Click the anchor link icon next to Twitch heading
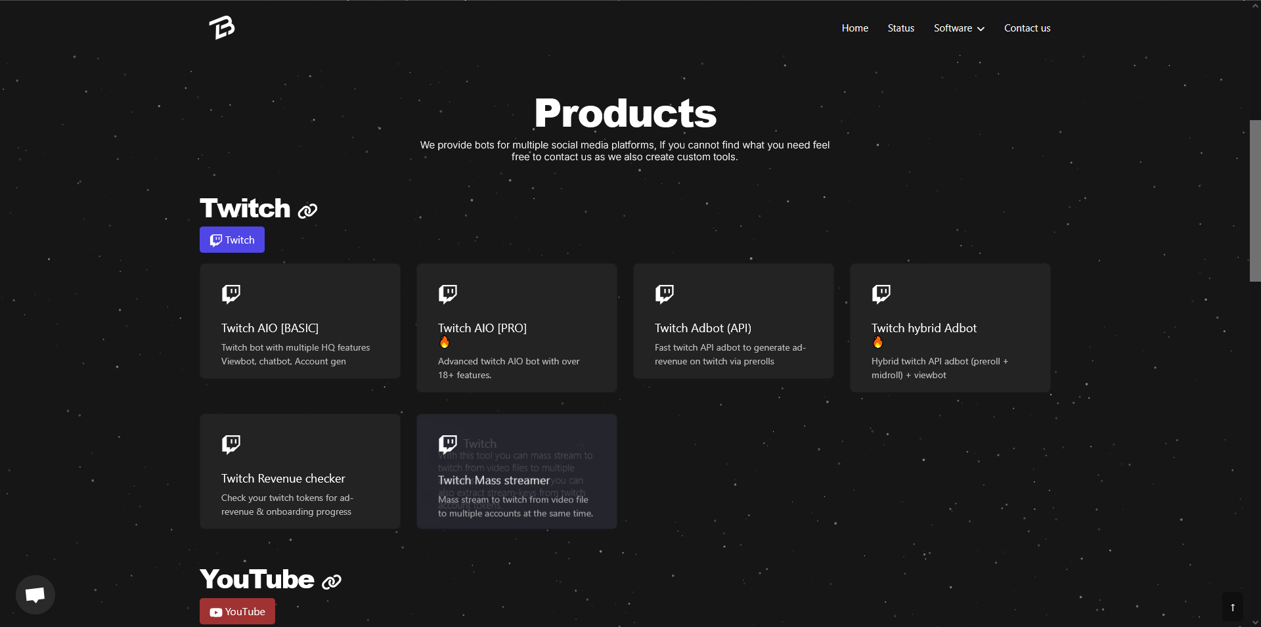Image resolution: width=1261 pixels, height=627 pixels. point(307,211)
